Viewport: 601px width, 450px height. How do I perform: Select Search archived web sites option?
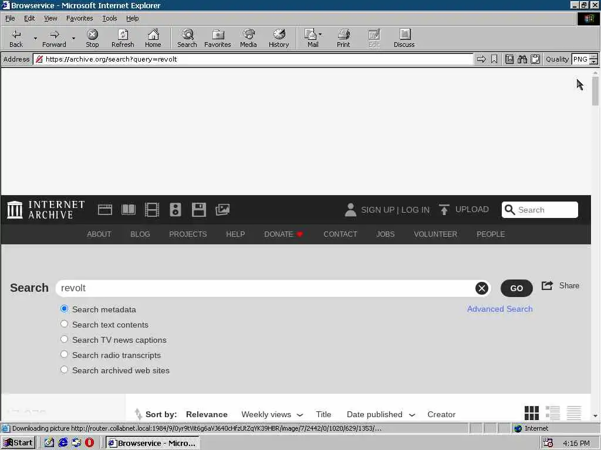coord(64,370)
